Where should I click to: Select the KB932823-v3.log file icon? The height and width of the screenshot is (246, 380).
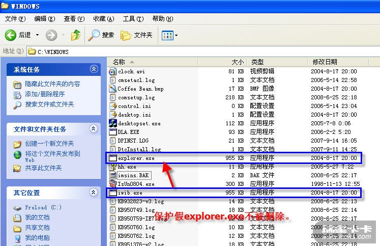[113, 201]
